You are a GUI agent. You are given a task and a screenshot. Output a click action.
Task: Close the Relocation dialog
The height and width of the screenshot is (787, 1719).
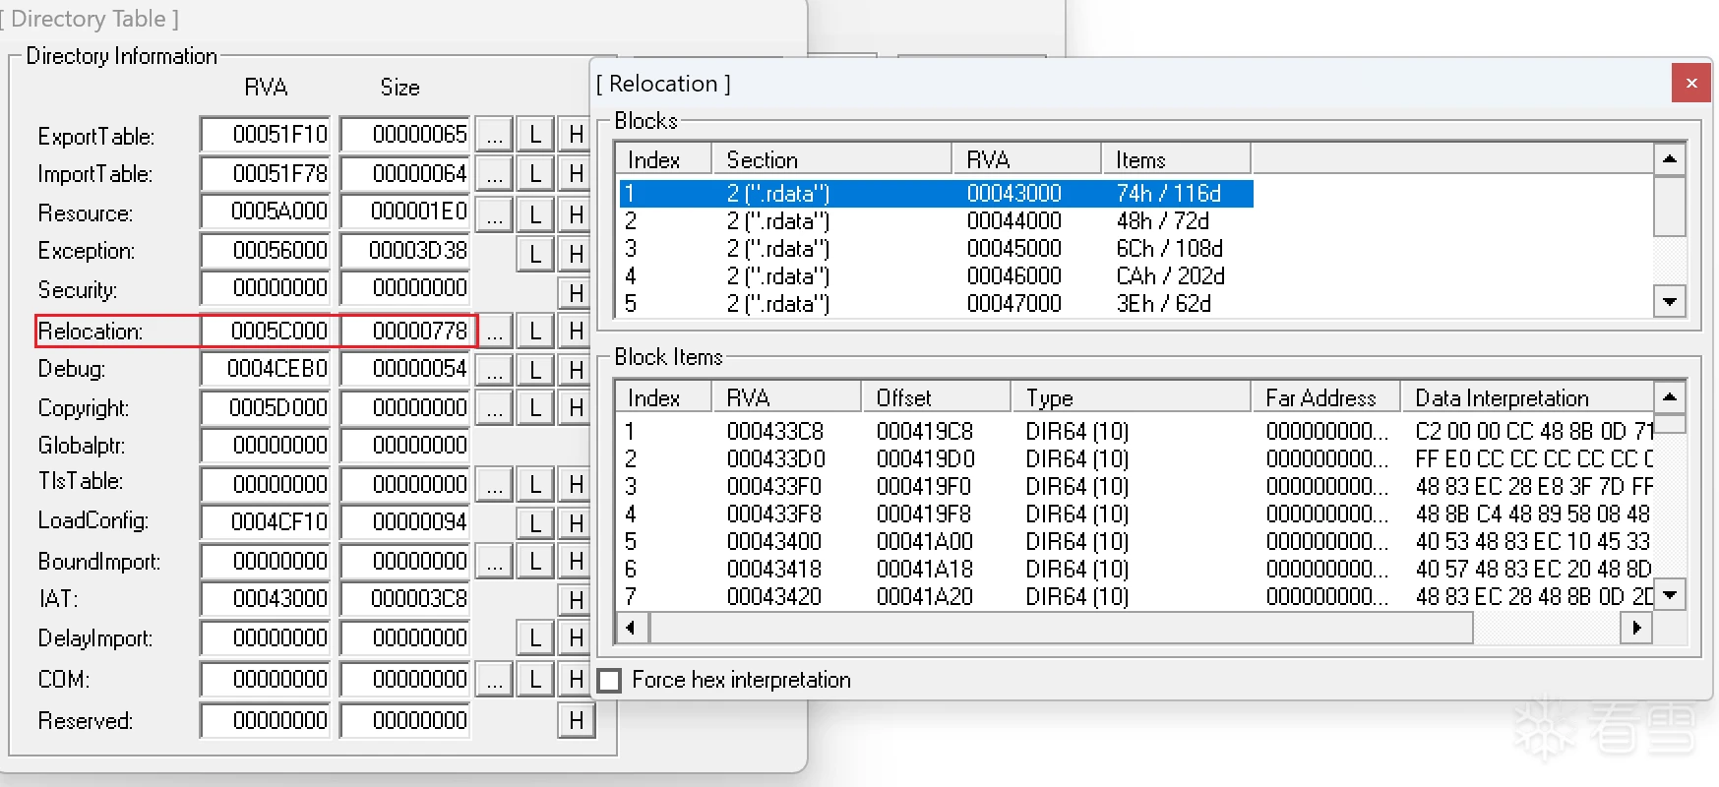point(1690,84)
